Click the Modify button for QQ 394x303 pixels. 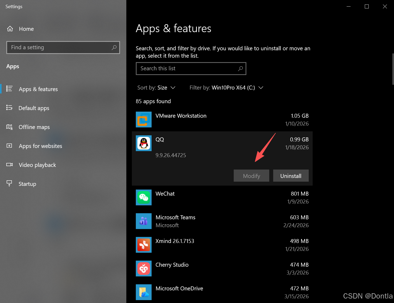251,176
